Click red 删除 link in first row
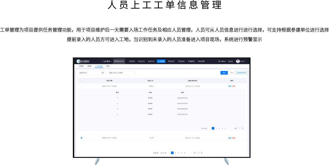 (x=234, y=86)
